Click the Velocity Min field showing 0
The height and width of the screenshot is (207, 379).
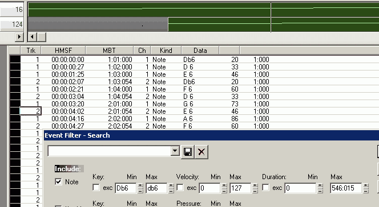click(210, 188)
